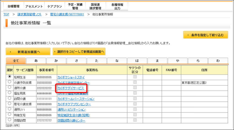Viewport: 234px width, 130px height.
Task: Open カイポケショートステイ link
Action: 71,77
